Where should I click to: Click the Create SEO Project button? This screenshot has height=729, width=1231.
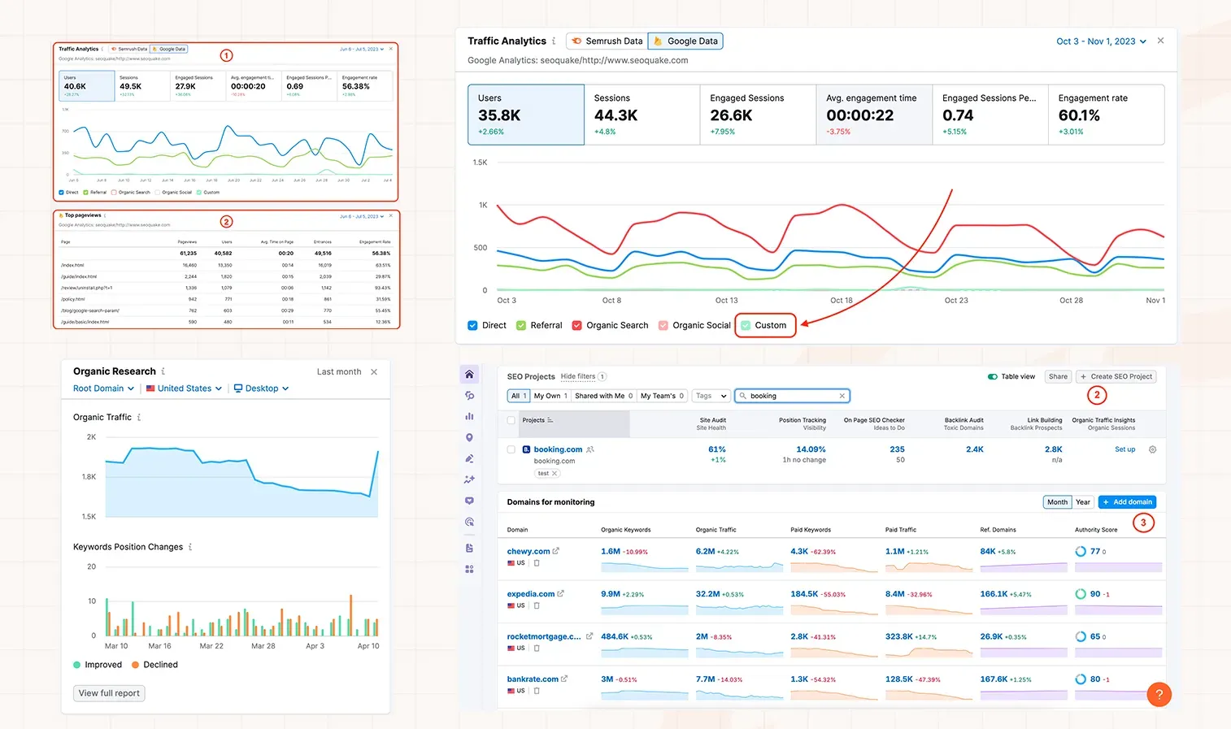click(1116, 376)
